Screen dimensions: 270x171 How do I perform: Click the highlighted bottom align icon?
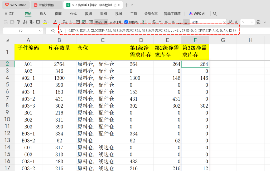tap(186, 22)
